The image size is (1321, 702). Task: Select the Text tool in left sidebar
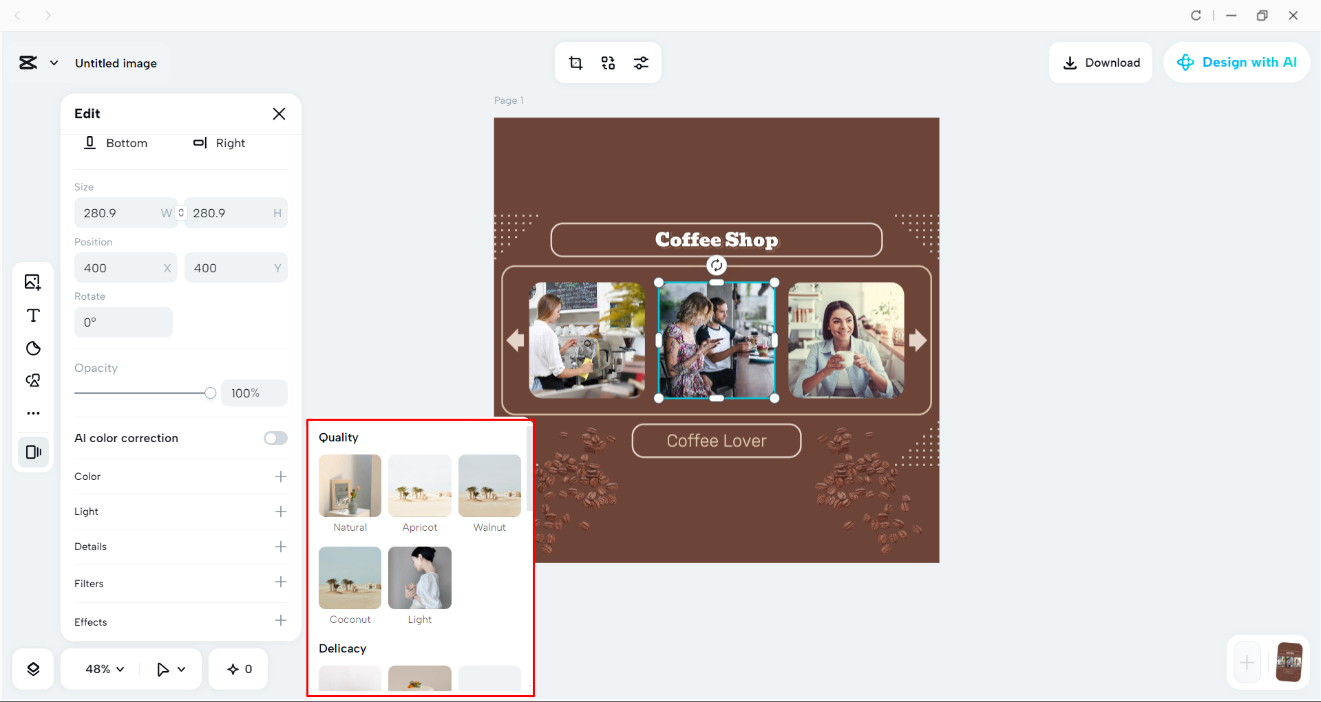[32, 316]
